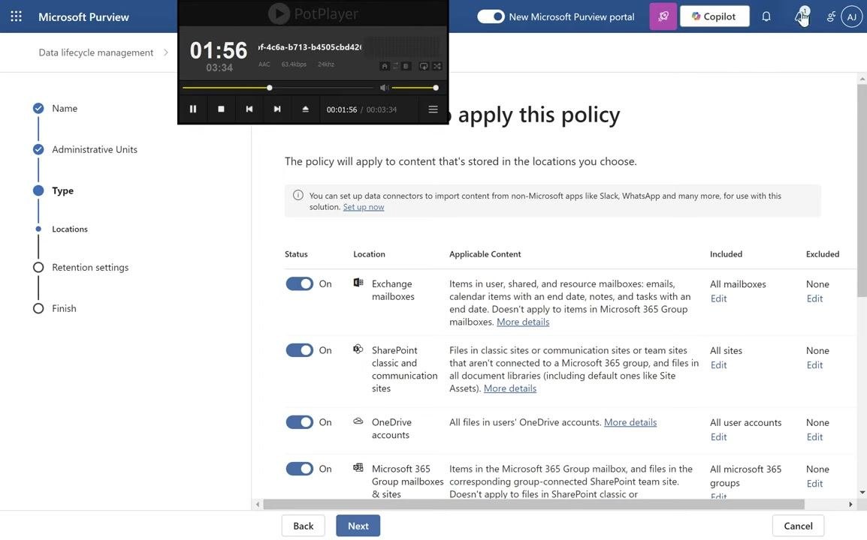Click the horizontal scrollbar under locations table
The width and height of the screenshot is (867, 540).
point(533,504)
